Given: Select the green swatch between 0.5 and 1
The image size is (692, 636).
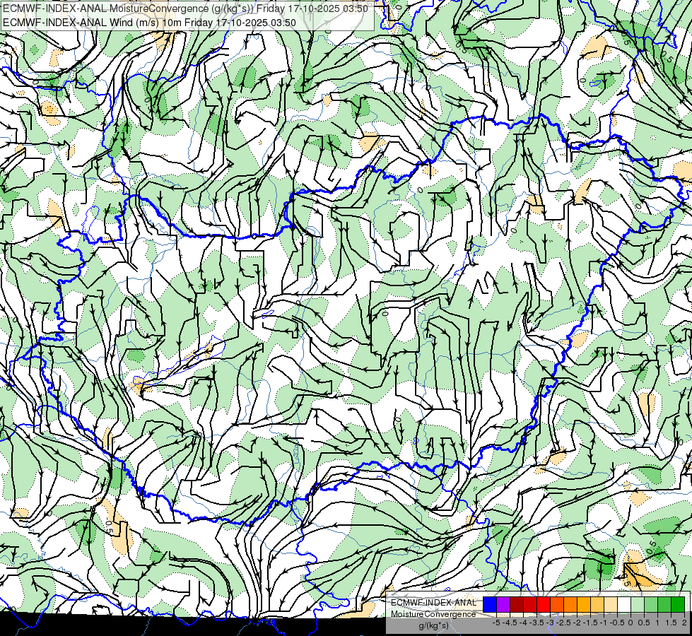Looking at the screenshot, I should coord(650,604).
